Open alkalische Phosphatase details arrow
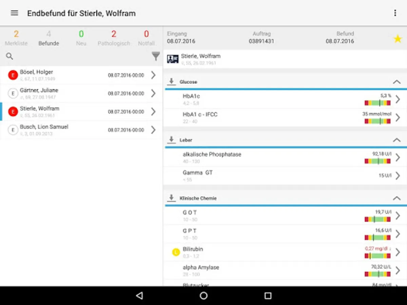The width and height of the screenshot is (407, 305). coord(398,158)
